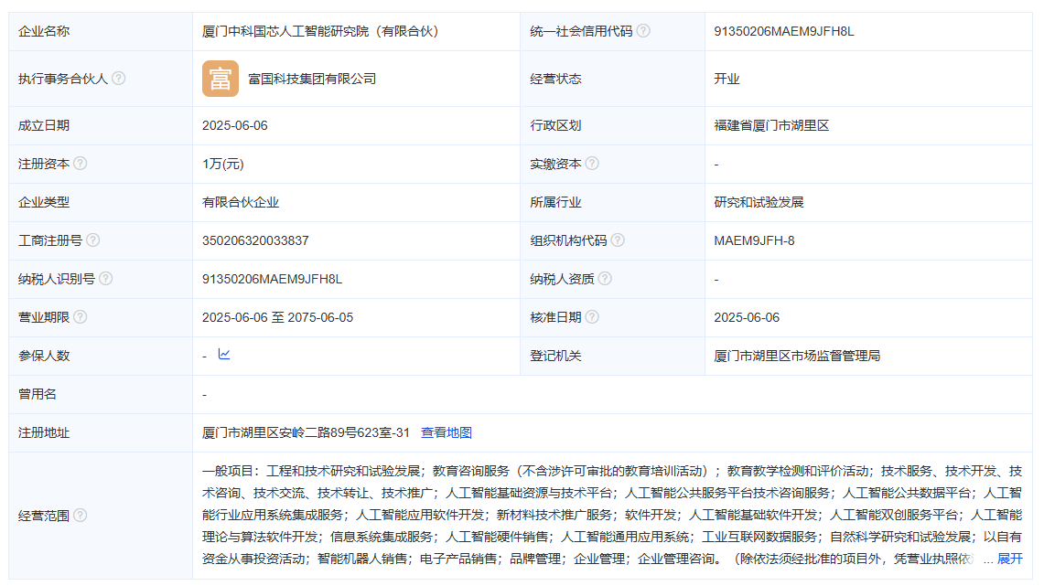Select industry value 研究和试验发展

(x=759, y=202)
